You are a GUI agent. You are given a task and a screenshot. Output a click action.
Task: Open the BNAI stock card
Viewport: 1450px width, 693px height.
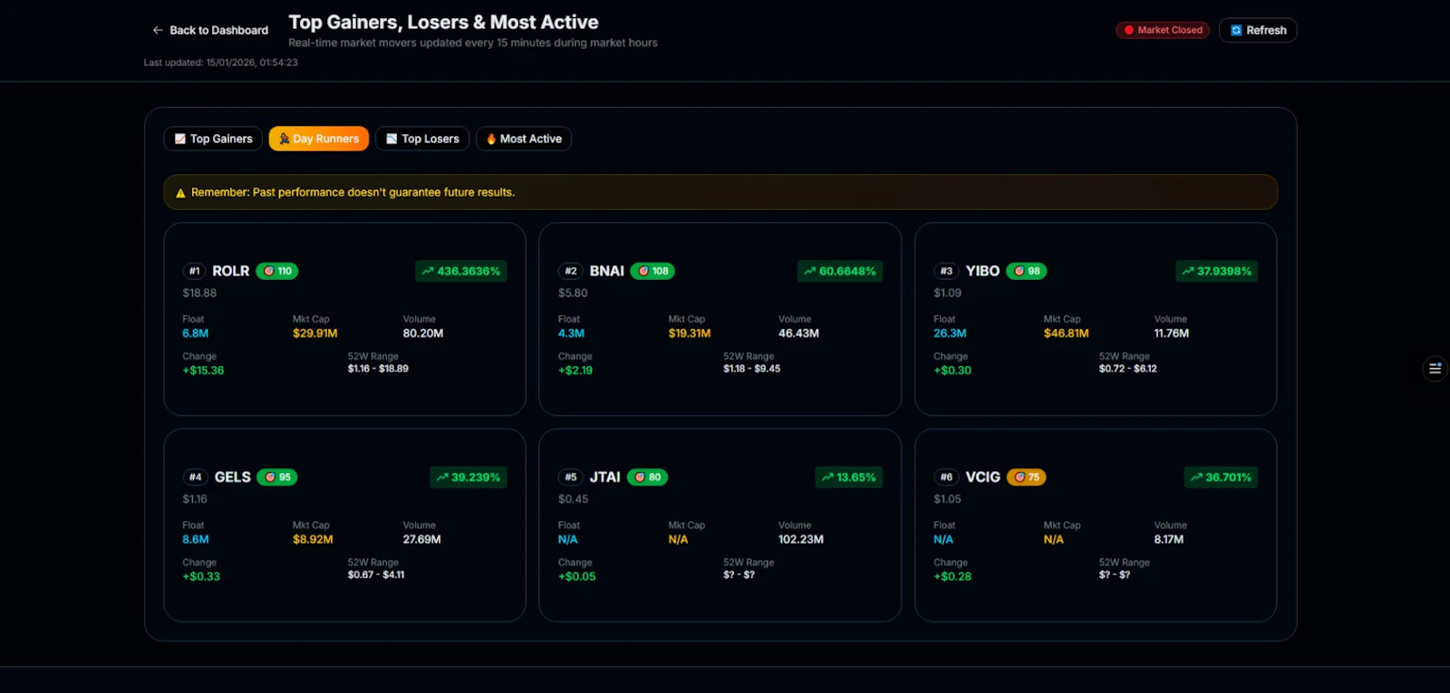(720, 319)
